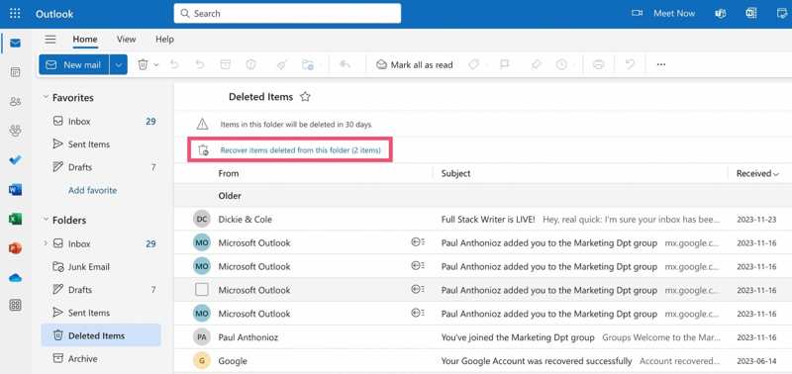Launch Excel from the left rail
This screenshot has height=374, width=792.
pyautogui.click(x=15, y=219)
